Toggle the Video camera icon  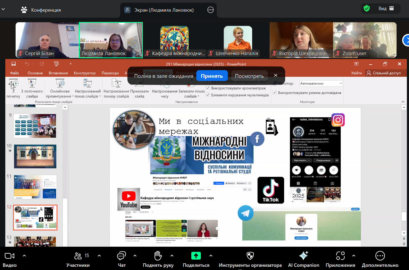(10, 256)
